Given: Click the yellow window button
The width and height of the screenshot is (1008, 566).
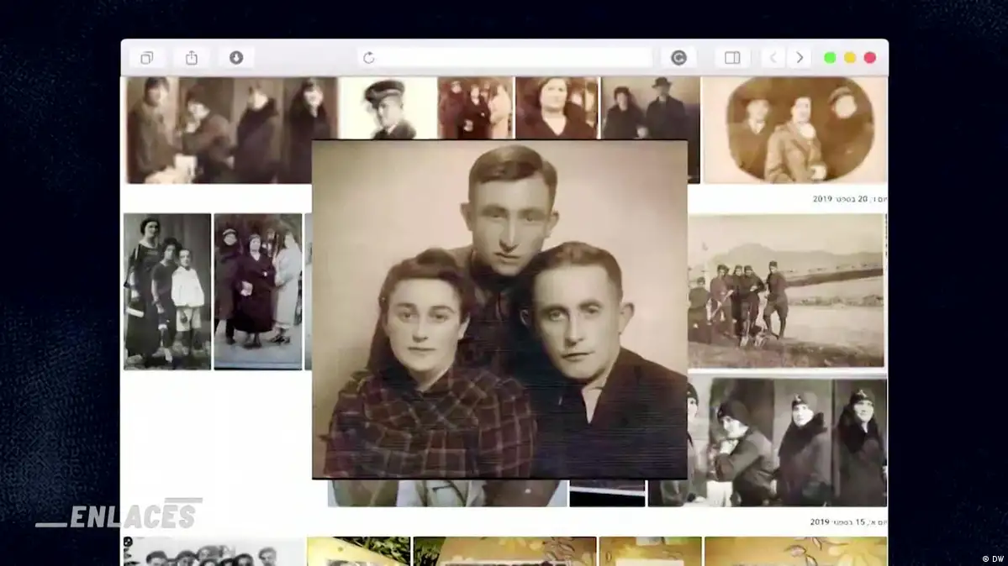Looking at the screenshot, I should [850, 58].
